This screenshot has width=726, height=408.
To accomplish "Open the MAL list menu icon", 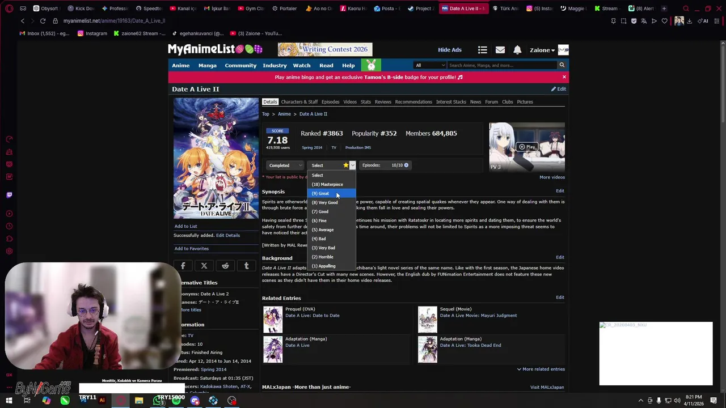I will tap(483, 50).
